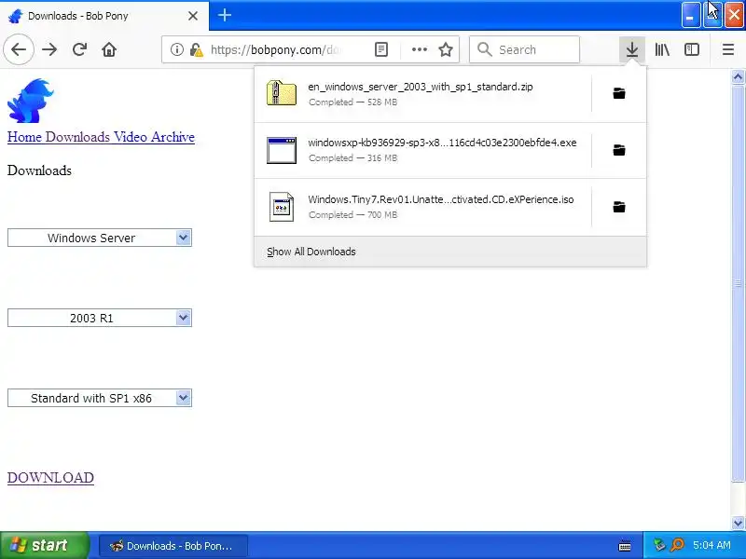Click the exe file icon in downloads
This screenshot has width=746, height=559.
282,150
